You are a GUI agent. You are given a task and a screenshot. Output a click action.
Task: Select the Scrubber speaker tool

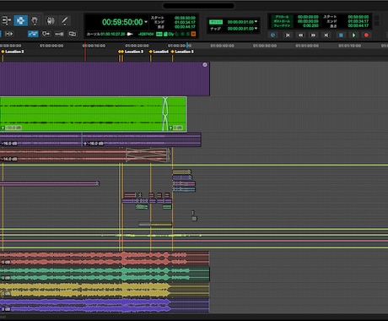pos(51,20)
